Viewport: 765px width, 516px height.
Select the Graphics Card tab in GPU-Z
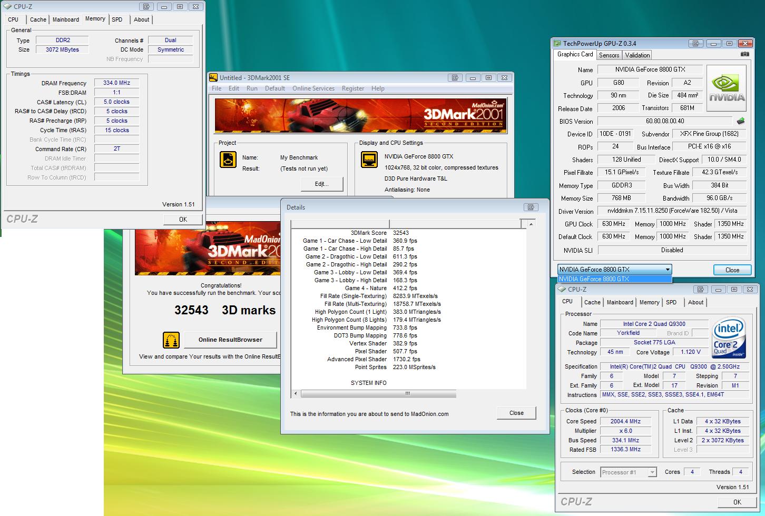pyautogui.click(x=575, y=54)
